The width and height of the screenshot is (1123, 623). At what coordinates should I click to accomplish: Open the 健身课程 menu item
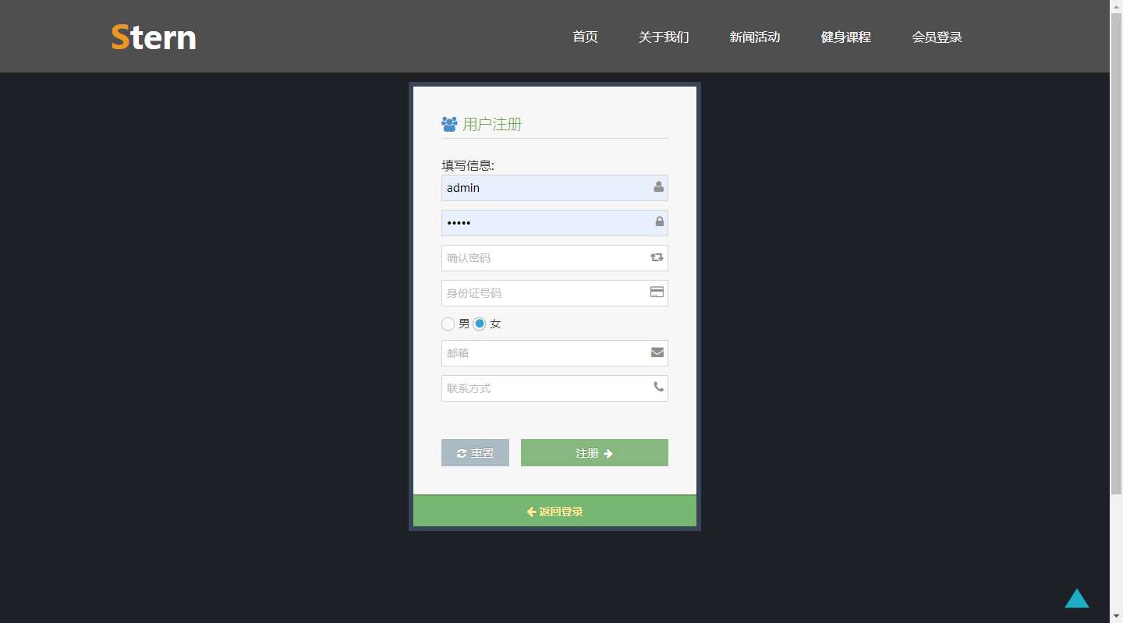pos(846,37)
